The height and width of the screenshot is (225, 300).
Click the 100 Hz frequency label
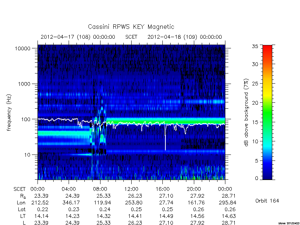click(25, 119)
